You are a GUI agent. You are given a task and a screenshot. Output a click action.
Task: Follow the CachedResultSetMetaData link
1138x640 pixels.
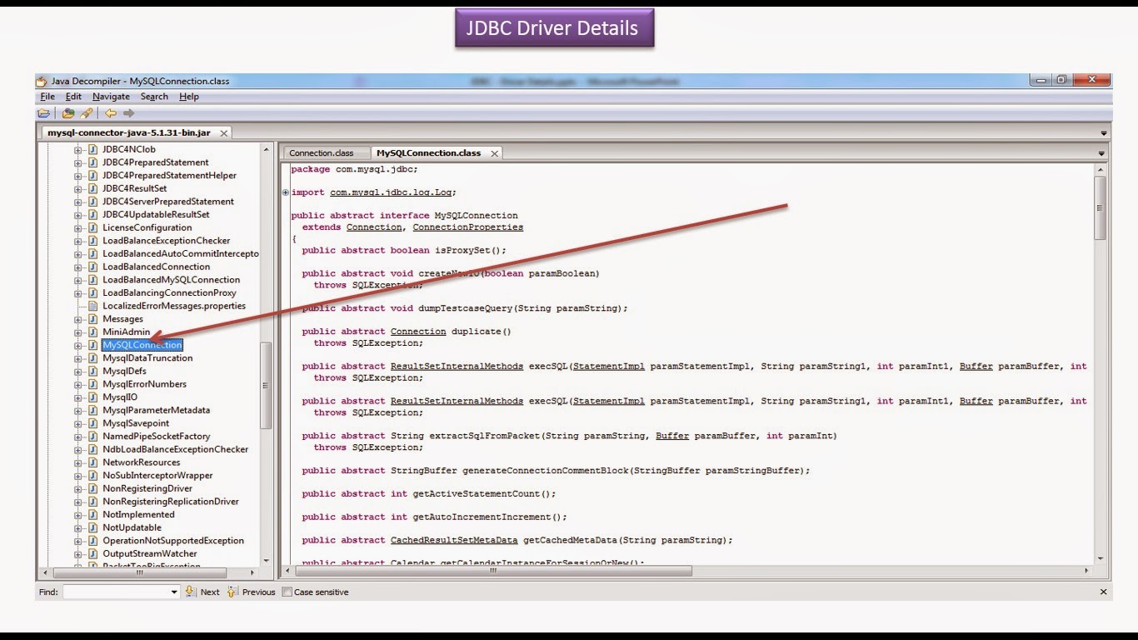(x=454, y=540)
